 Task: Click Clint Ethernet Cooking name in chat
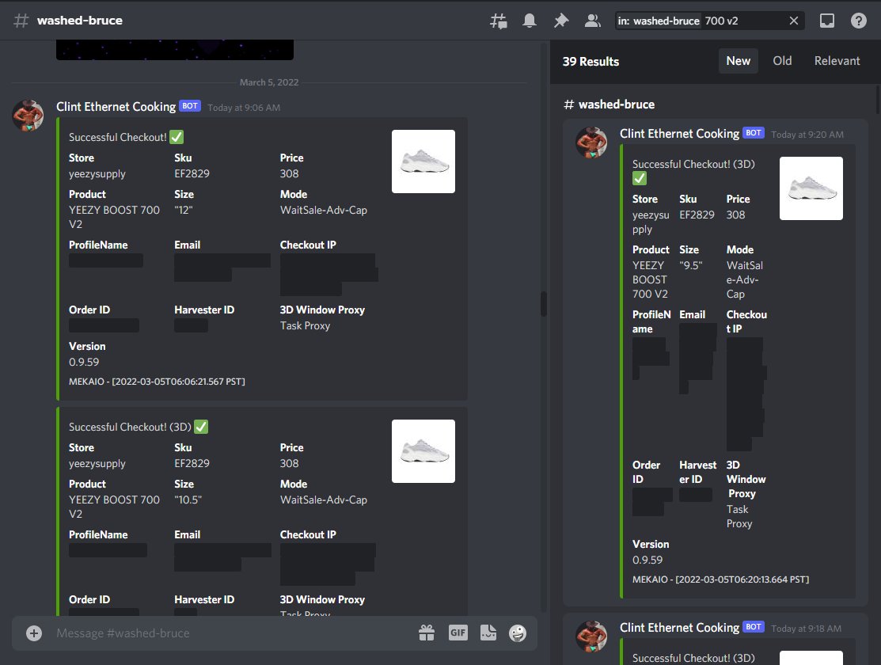click(x=116, y=107)
